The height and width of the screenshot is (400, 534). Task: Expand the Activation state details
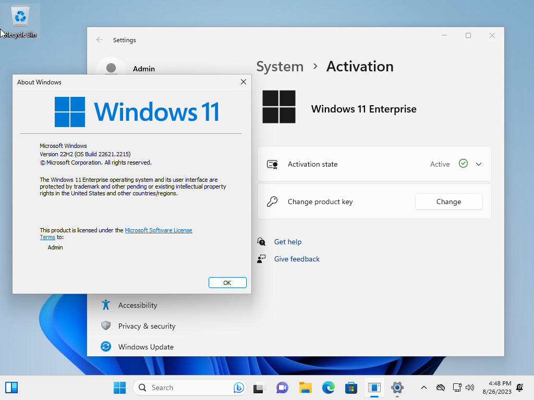(479, 164)
